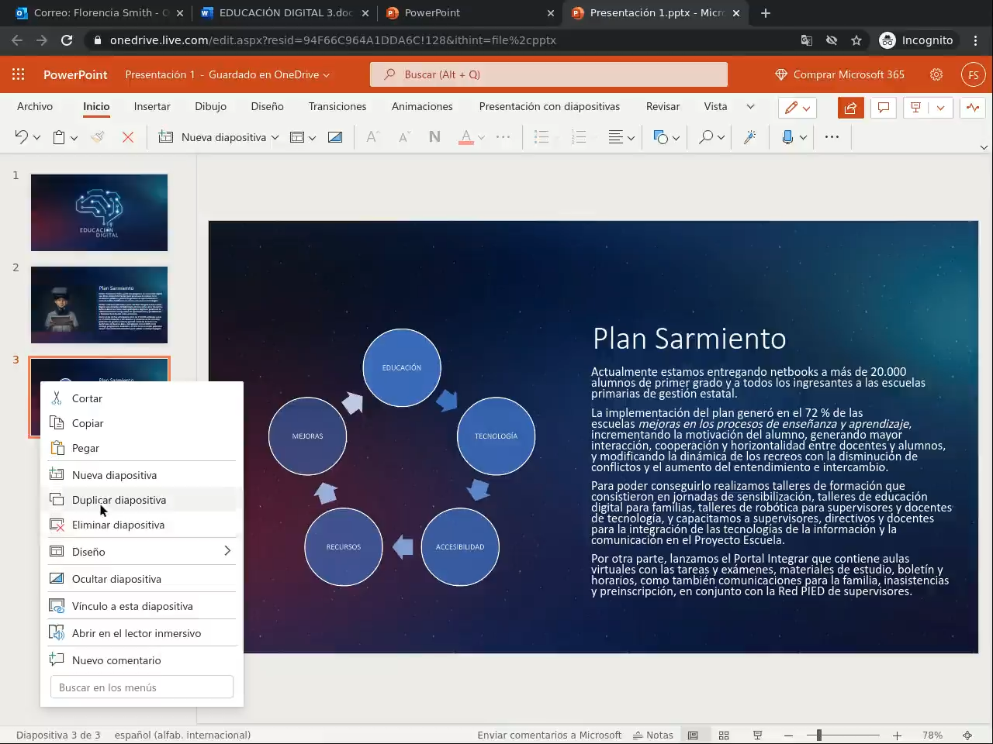The image size is (993, 744).
Task: Select Duplicar diapositiva from context menu
Action: click(x=119, y=500)
